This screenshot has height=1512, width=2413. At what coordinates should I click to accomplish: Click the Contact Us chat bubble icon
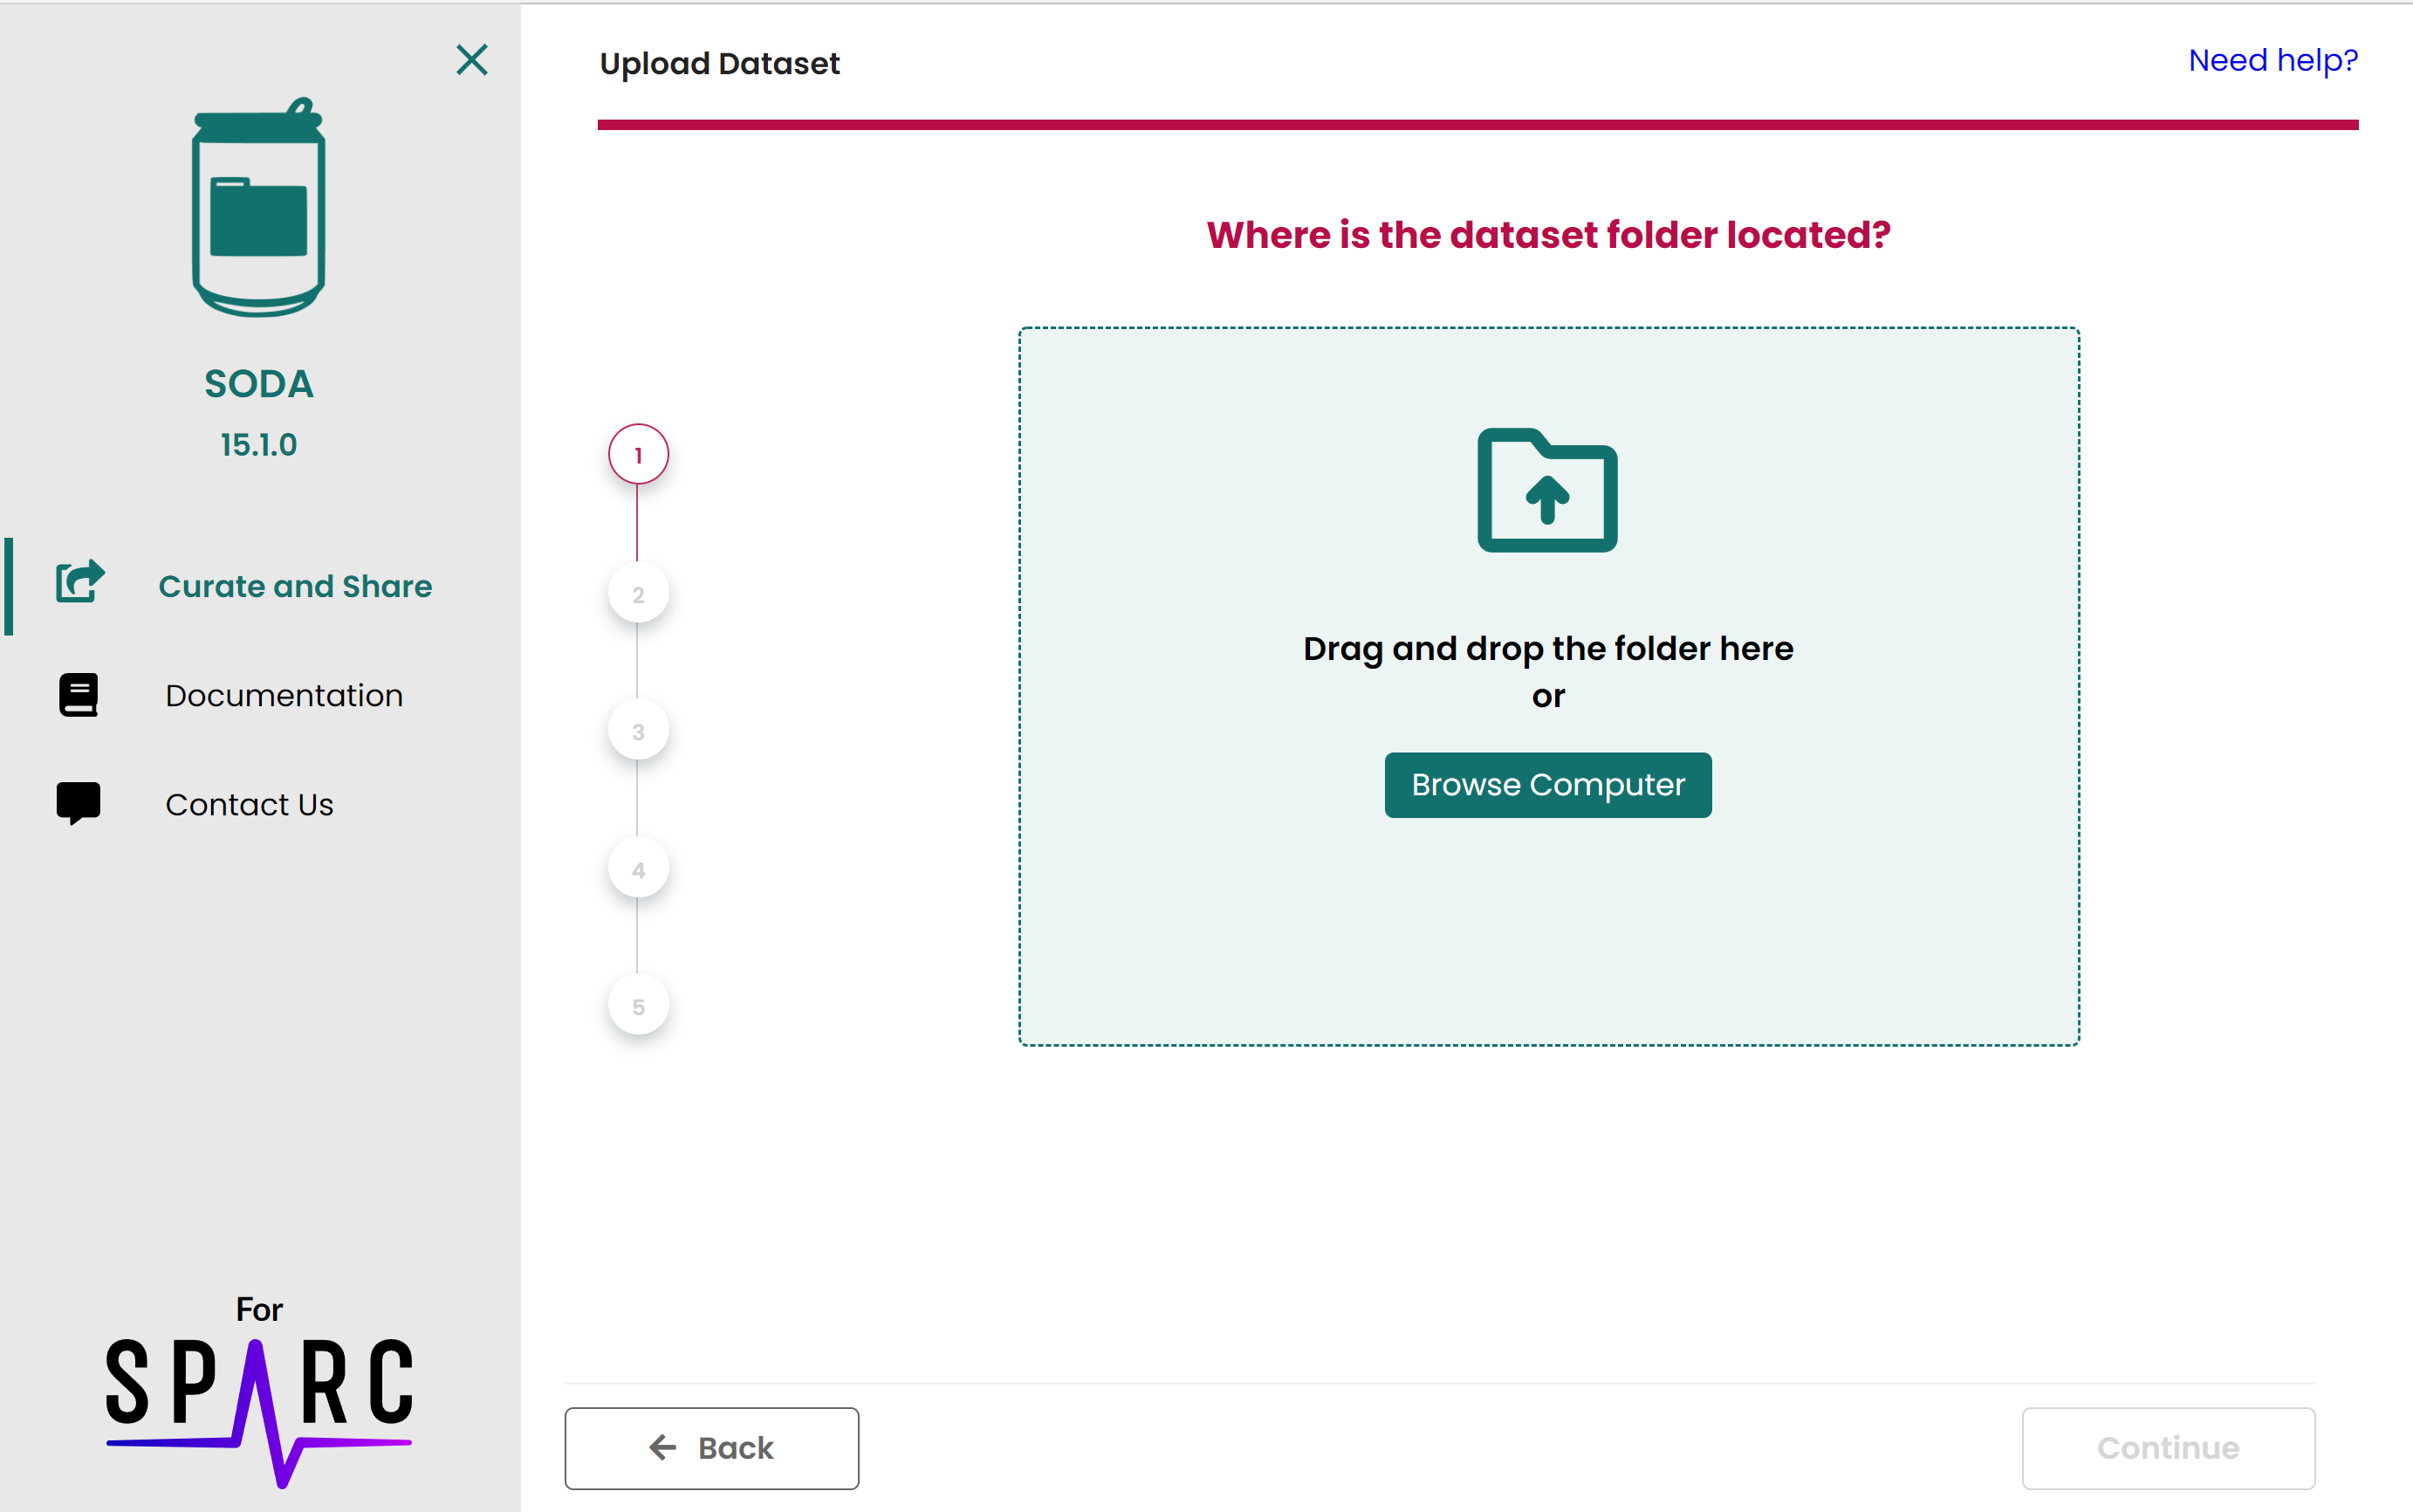pyautogui.click(x=78, y=803)
